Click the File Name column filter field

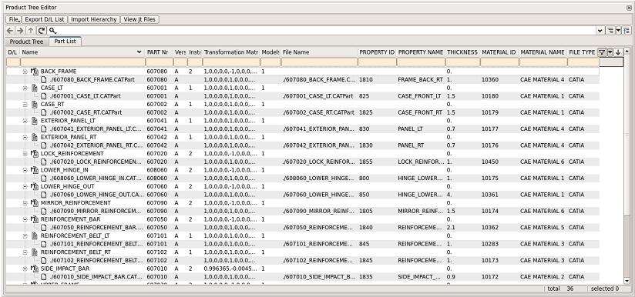point(319,62)
